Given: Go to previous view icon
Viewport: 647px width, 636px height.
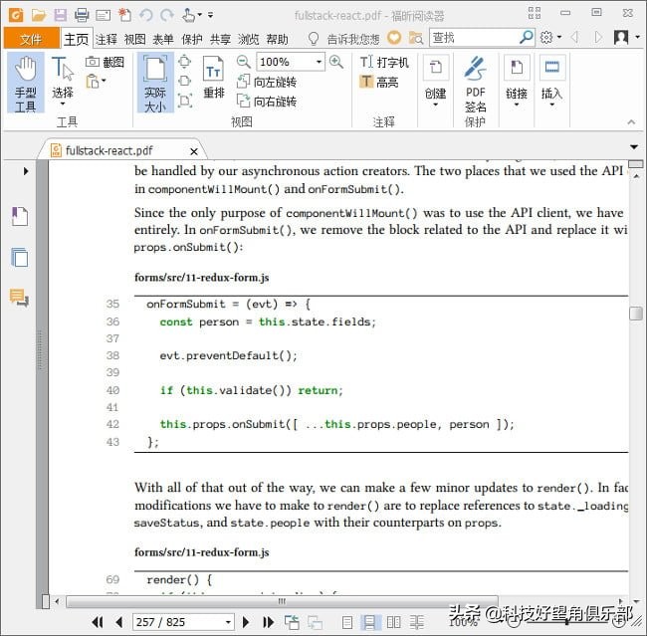Looking at the screenshot, I should pos(292,622).
